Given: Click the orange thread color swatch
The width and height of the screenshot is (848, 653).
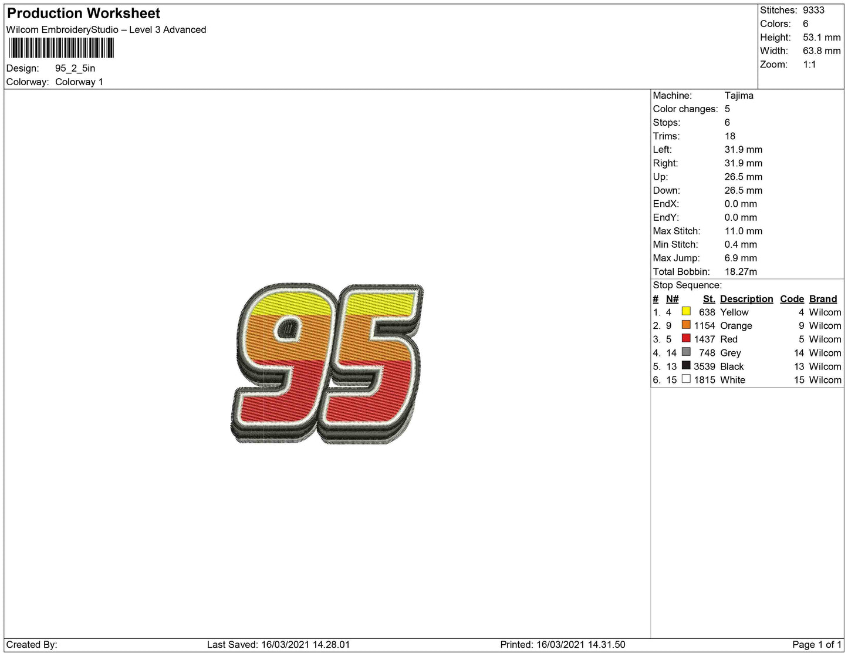Looking at the screenshot, I should click(686, 325).
